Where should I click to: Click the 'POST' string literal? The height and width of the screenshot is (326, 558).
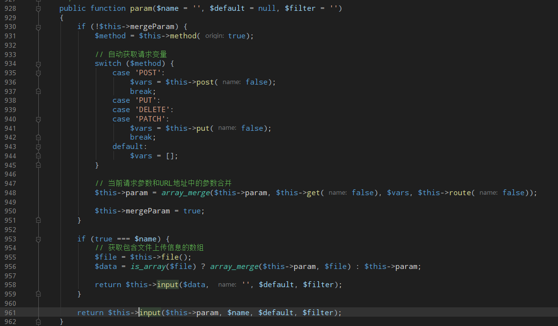148,73
